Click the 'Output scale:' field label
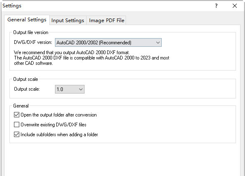This screenshot has width=245, height=176. [x=27, y=89]
